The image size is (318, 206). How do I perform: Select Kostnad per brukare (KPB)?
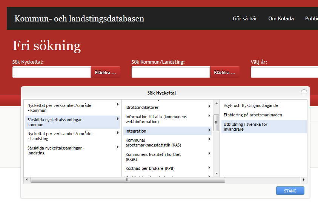(x=167, y=168)
